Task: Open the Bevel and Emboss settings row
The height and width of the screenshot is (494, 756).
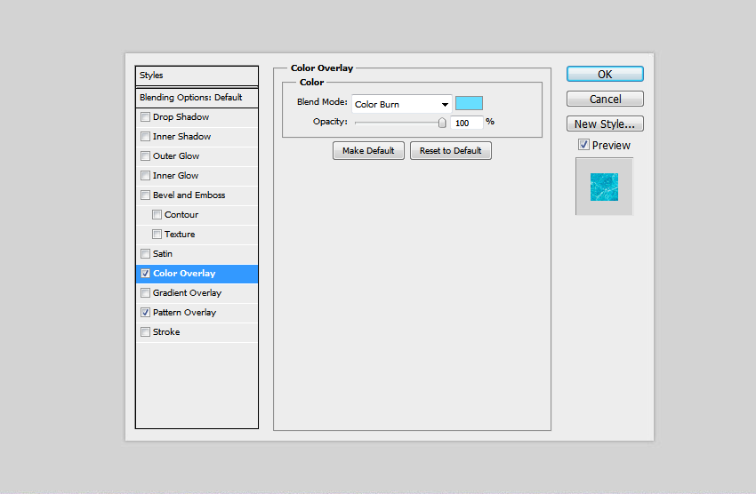Action: [197, 195]
